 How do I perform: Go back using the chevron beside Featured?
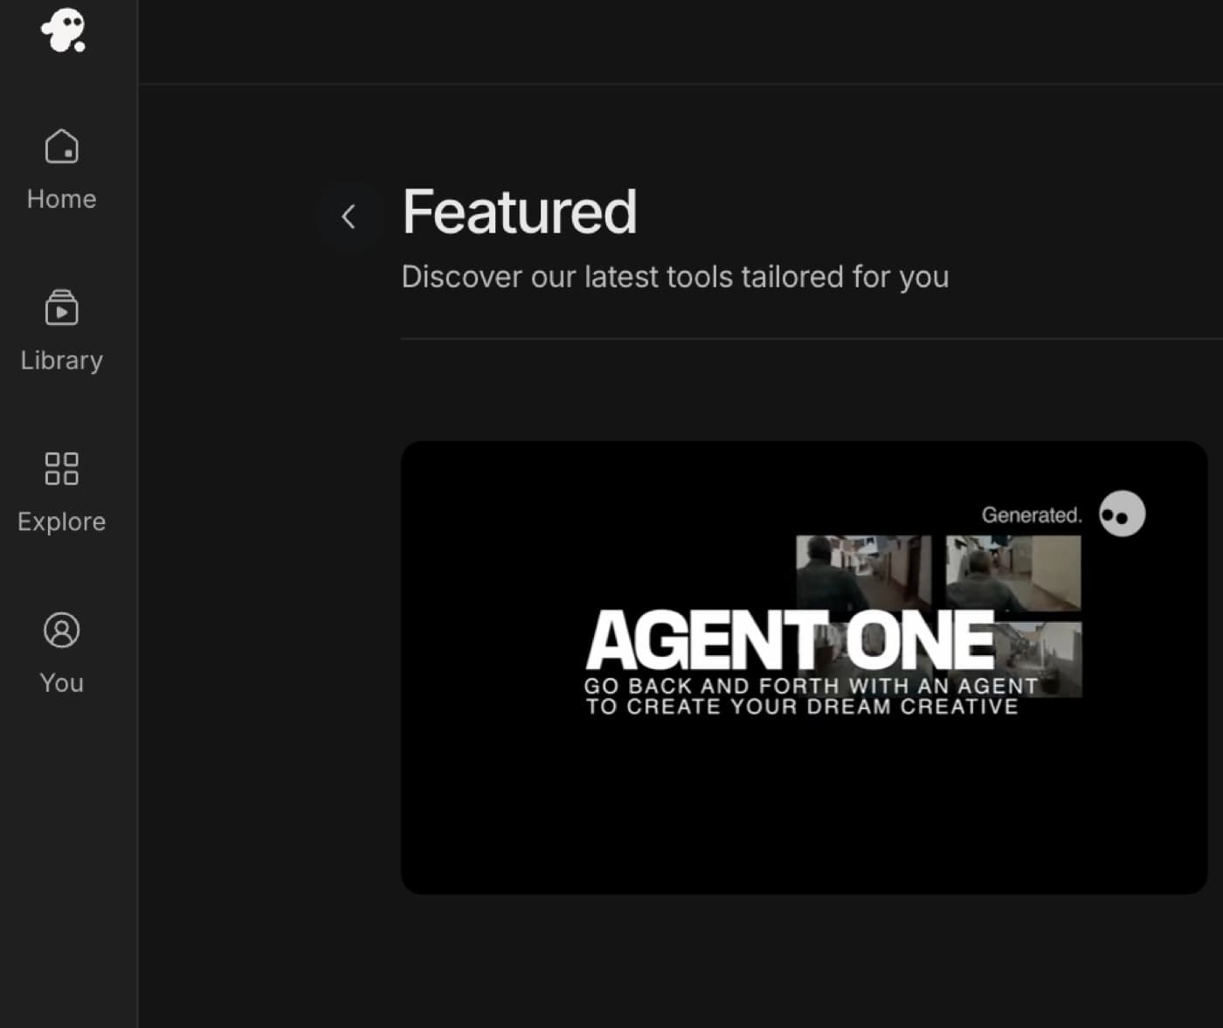click(x=349, y=216)
